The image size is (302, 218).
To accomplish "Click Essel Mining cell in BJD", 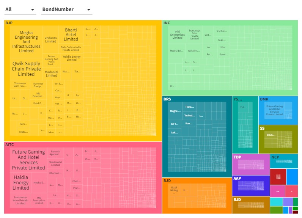I will tap(174, 190).
